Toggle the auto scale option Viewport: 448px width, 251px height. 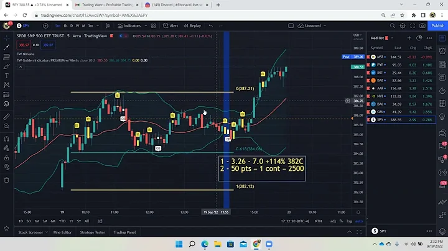(x=359, y=221)
